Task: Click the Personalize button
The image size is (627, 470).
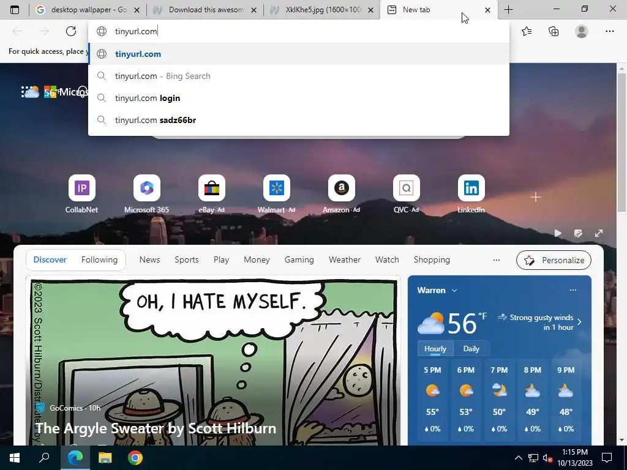Action: click(x=554, y=260)
